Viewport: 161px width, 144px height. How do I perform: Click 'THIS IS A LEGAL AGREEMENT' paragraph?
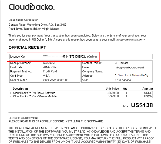(x=82, y=135)
